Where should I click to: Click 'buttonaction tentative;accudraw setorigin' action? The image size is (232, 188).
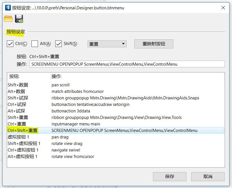90,104
